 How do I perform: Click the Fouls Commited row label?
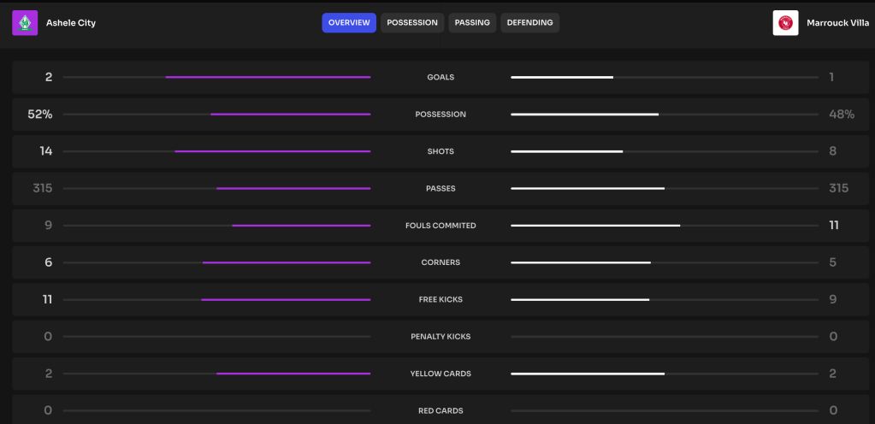tap(440, 226)
